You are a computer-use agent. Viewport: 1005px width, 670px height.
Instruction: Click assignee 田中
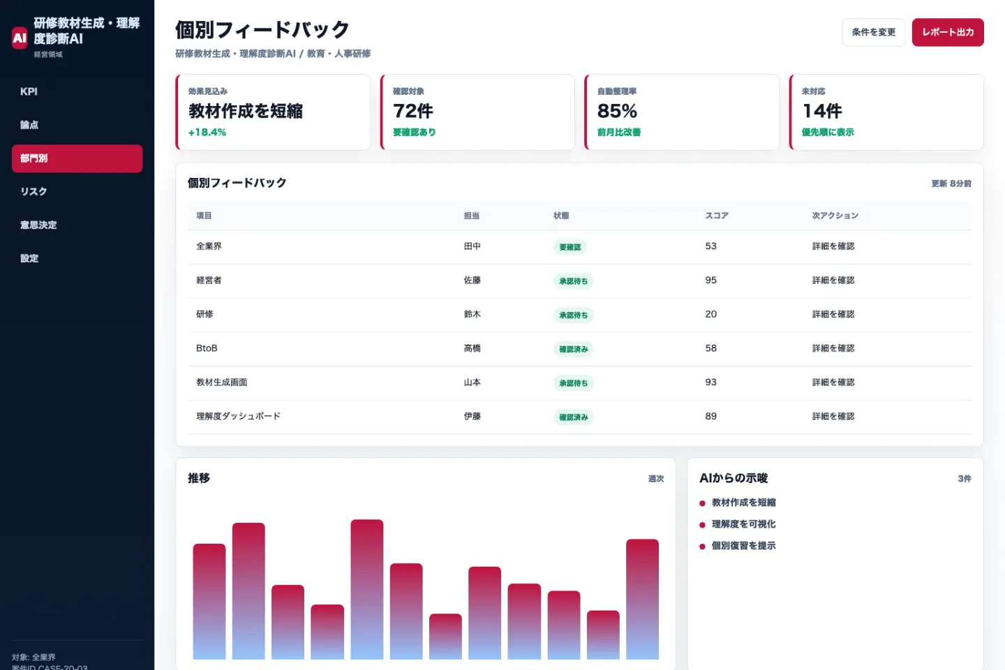pyautogui.click(x=472, y=246)
